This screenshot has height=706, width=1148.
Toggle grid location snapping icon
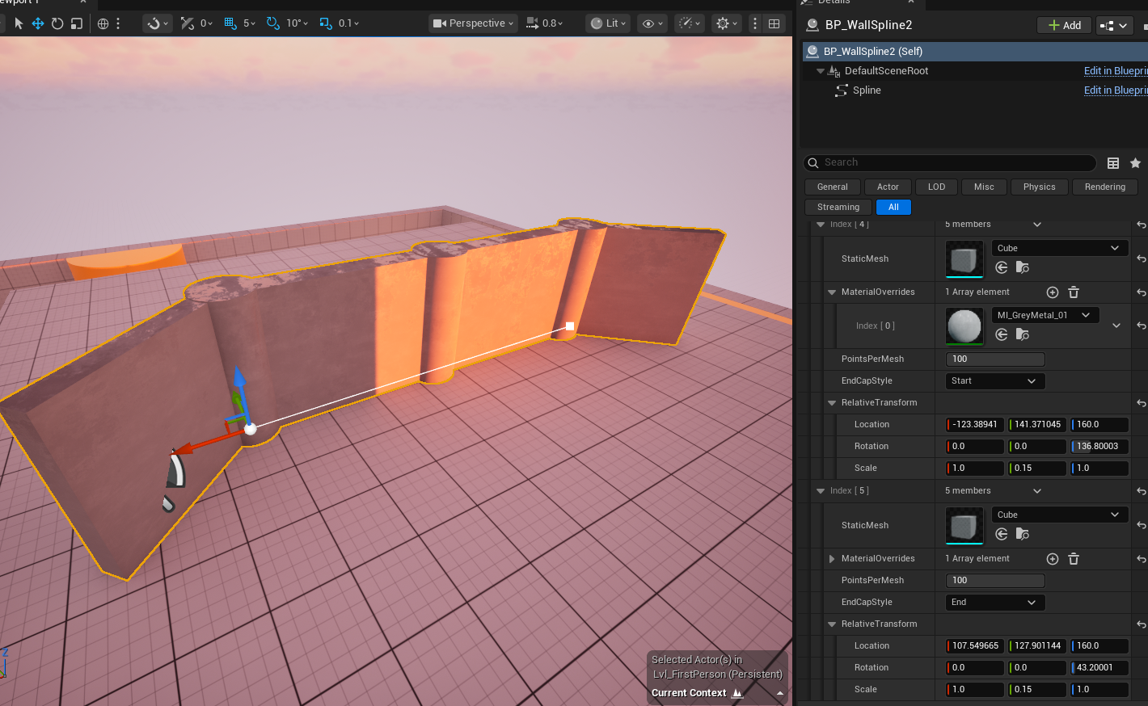coord(230,23)
